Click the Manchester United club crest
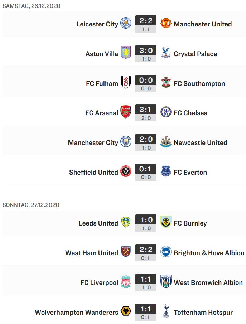 166,23
